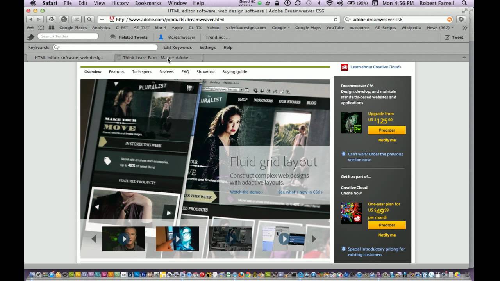Screen dimensions: 500x281
Task: Open the History menu
Action: (120, 3)
